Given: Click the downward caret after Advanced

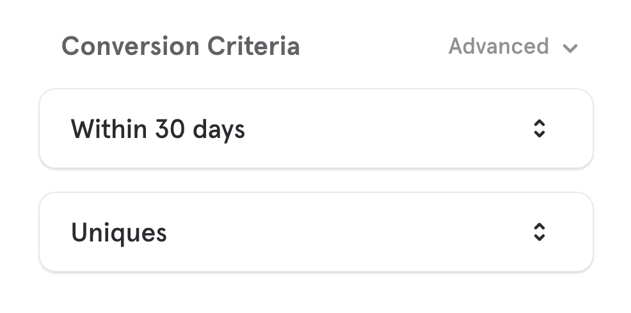Looking at the screenshot, I should (x=570, y=49).
